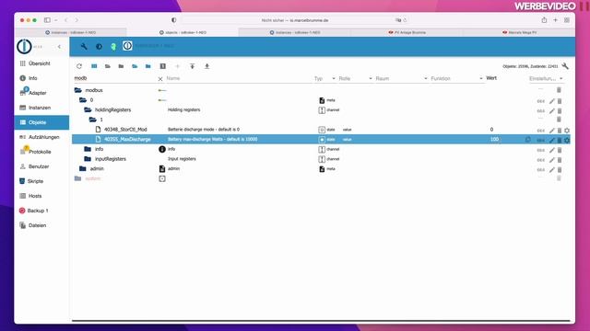Click the ioBroker logo in blue header
Screen dimensions: 590x331
point(127,46)
